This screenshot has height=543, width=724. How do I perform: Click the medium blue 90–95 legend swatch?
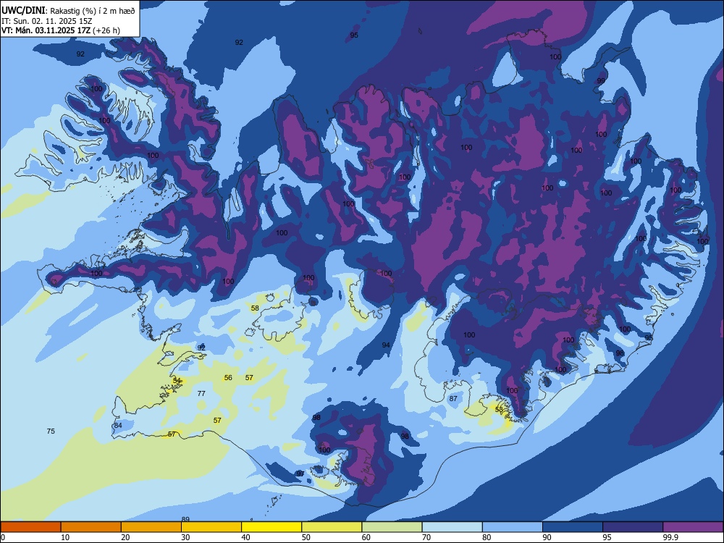pyautogui.click(x=573, y=527)
